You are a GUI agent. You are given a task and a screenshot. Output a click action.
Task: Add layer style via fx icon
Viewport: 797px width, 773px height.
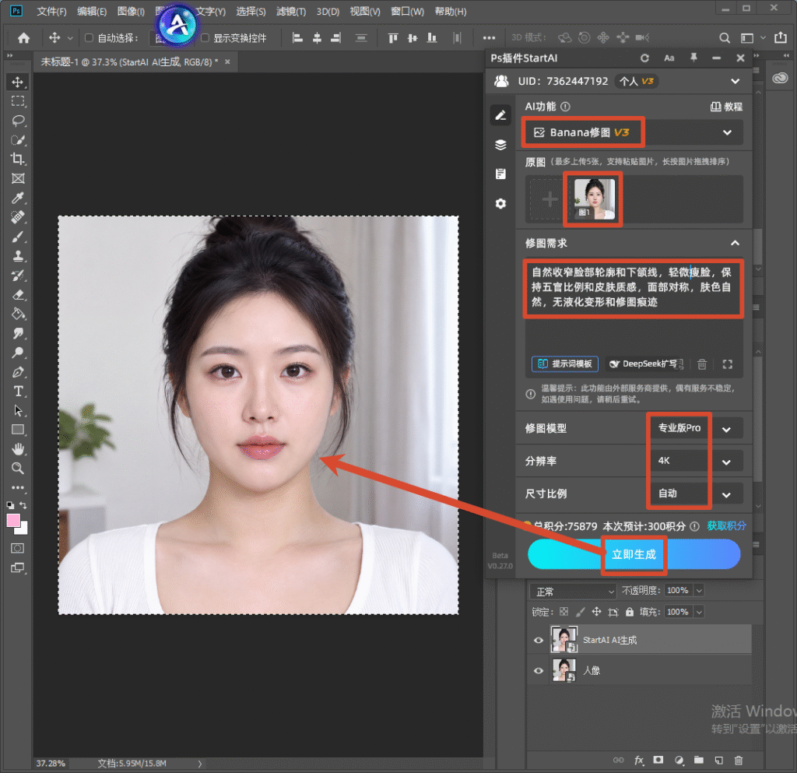point(639,761)
